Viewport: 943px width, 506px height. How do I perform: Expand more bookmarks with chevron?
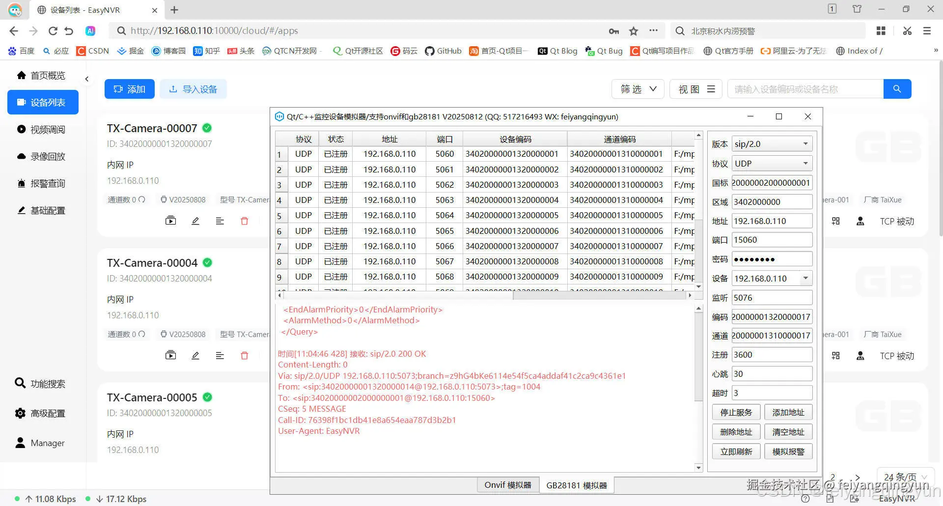click(936, 50)
